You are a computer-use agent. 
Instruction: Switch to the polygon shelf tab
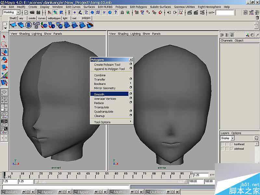pos(86,18)
